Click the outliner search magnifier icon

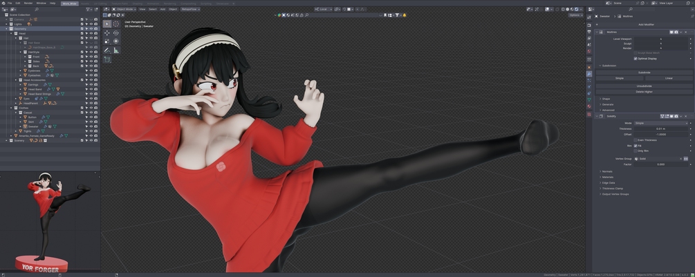[x=37, y=9]
